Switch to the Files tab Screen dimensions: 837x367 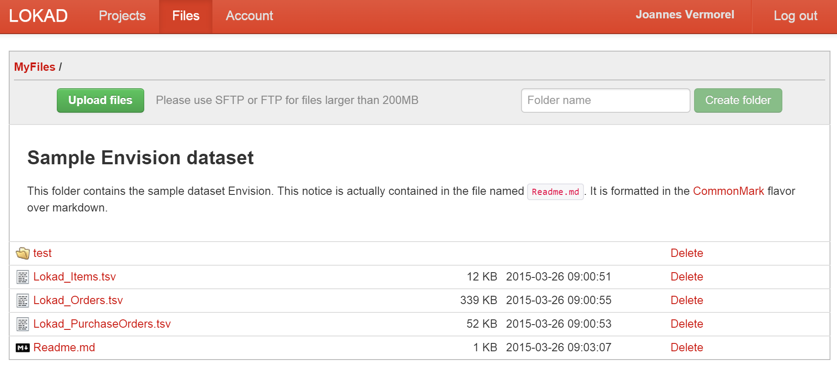click(186, 16)
